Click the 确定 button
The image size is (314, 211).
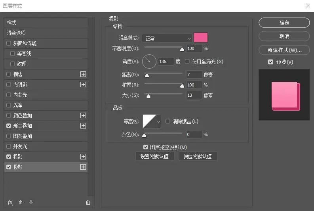[284, 23]
